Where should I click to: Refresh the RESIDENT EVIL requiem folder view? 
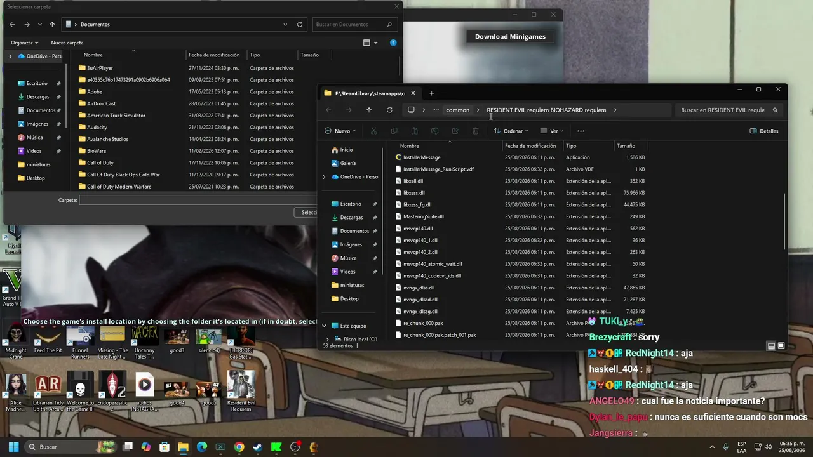(389, 110)
